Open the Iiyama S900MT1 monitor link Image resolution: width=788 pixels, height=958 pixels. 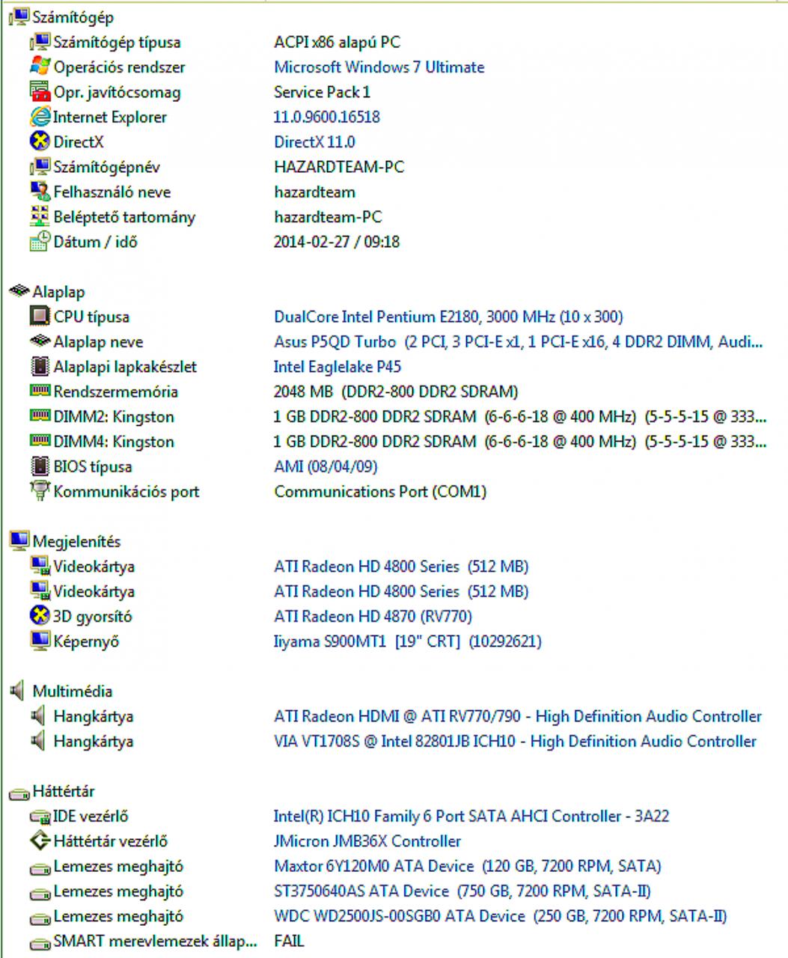coord(407,641)
